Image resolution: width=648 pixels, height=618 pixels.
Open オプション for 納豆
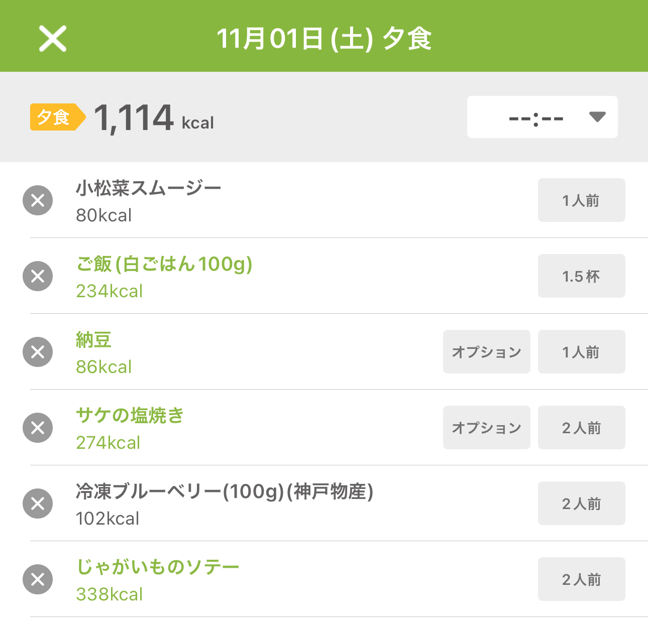click(486, 352)
